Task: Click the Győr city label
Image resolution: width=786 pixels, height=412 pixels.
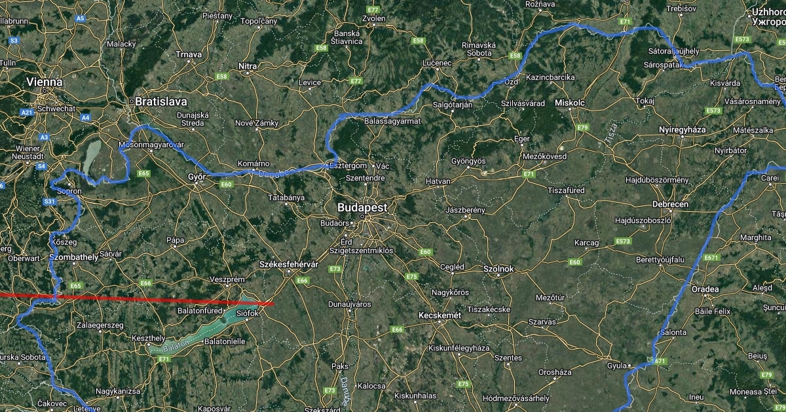Action: coord(196,177)
